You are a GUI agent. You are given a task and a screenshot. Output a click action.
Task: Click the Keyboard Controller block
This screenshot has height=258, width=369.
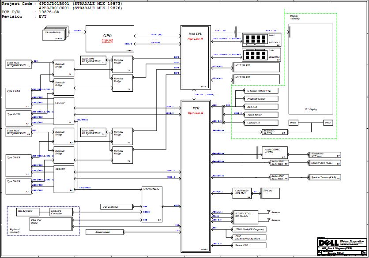click(61, 212)
